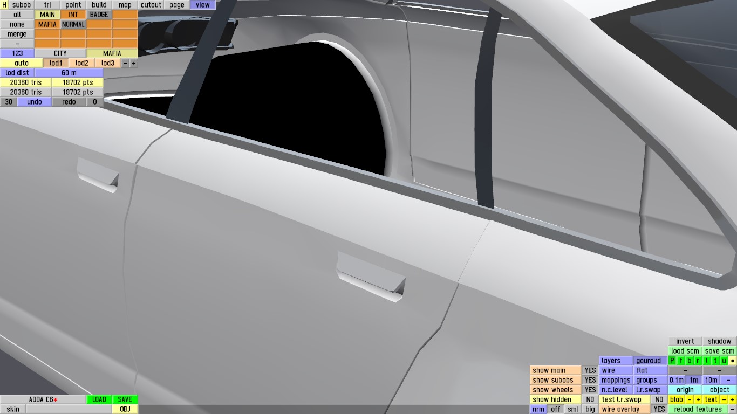737x414 pixels.
Task: Select the CITY configuration
Action: [60, 53]
